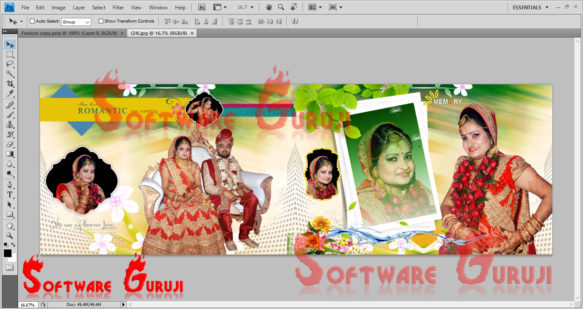Viewport: 583px width, 309px height.
Task: Select the Healing Brush tool
Action: 10,105
